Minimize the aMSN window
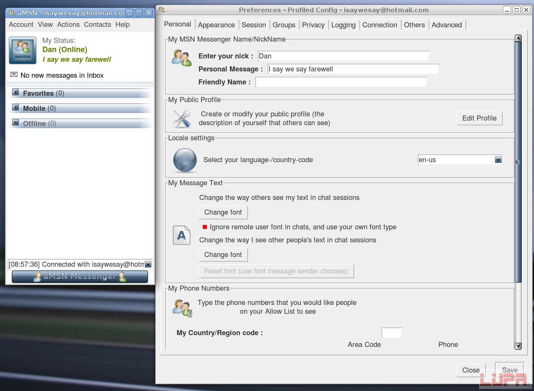The width and height of the screenshot is (534, 391). click(130, 13)
